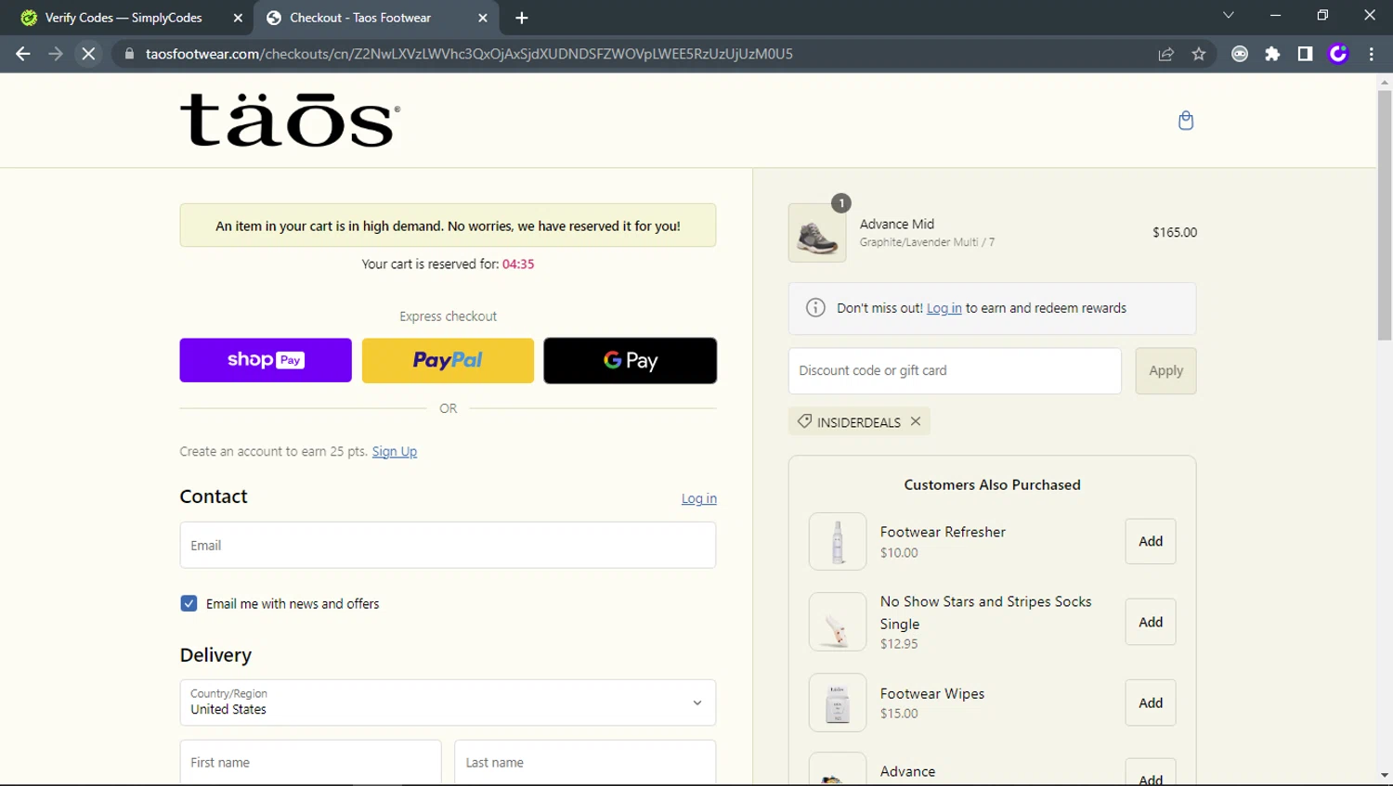Check out with PayPal

click(448, 360)
